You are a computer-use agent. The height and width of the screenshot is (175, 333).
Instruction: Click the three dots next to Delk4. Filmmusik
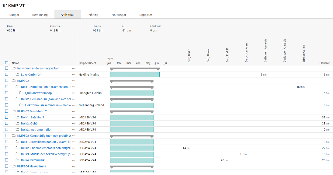74,160
